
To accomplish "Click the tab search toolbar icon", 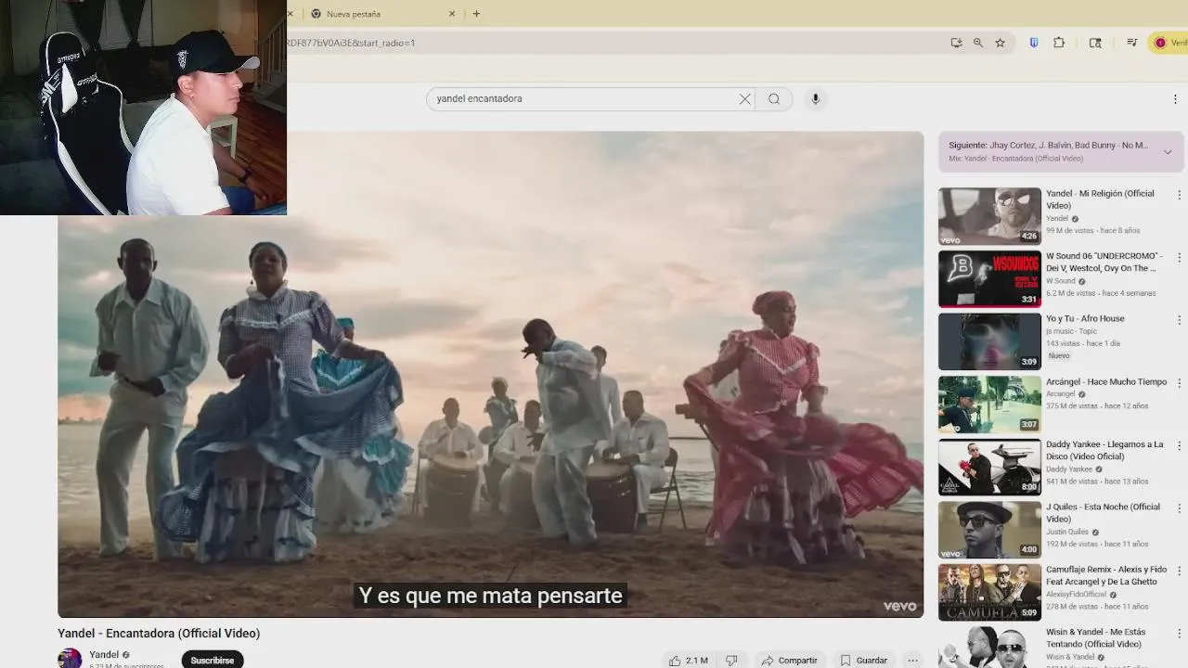I will 1095,43.
